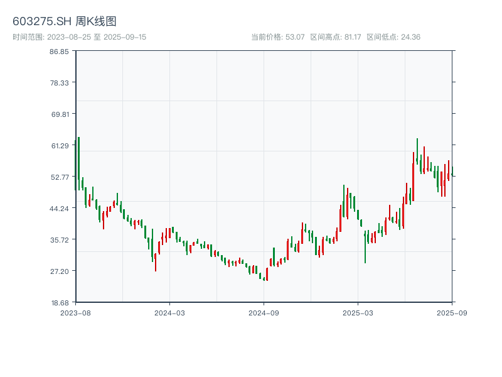Click the 2024-09 x-axis date label
The height and width of the screenshot is (377, 502).
(264, 312)
